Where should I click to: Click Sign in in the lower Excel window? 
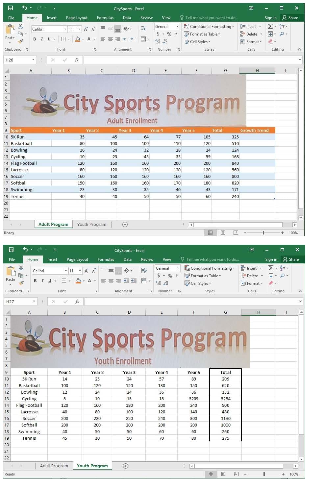[x=271, y=259]
